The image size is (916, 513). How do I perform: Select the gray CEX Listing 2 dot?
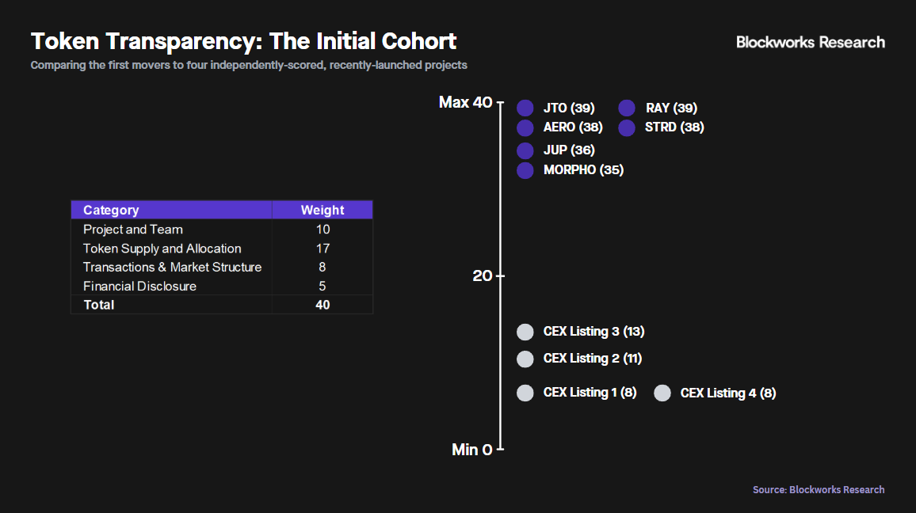[525, 359]
